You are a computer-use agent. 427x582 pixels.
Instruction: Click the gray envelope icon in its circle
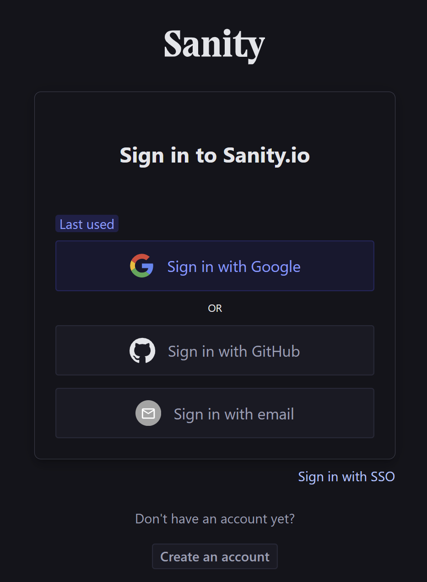[x=148, y=413]
